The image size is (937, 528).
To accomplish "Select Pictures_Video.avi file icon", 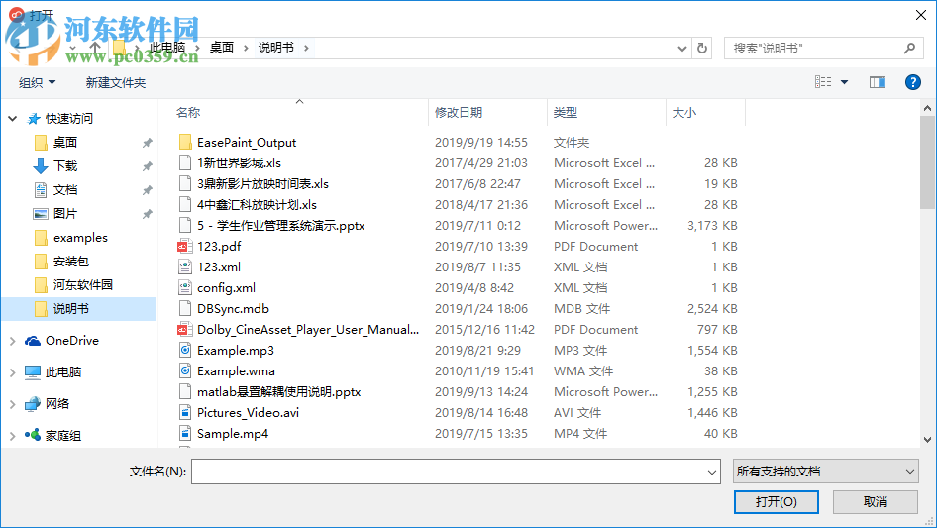I will pos(185,413).
